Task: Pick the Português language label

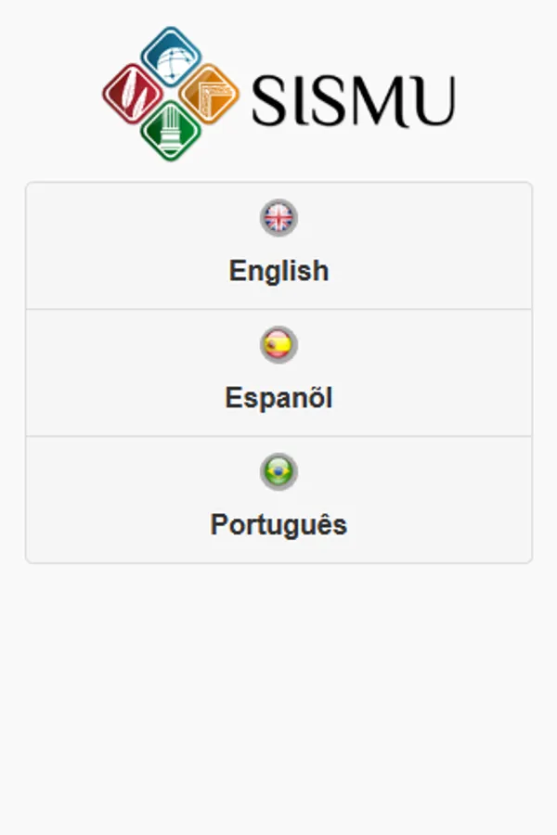Action: point(278,524)
